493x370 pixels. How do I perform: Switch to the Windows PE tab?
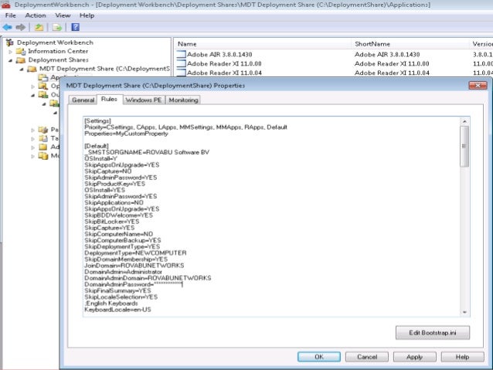pyautogui.click(x=144, y=100)
